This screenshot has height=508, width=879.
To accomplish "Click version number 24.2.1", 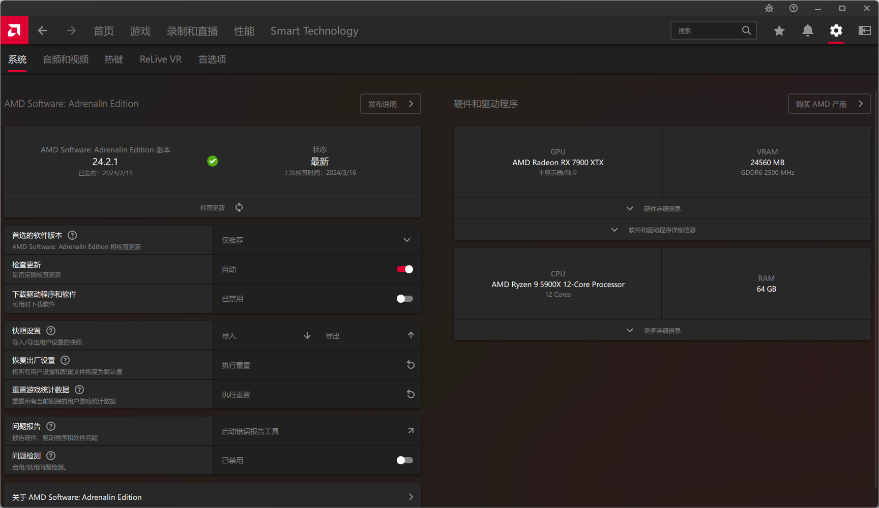I will (x=105, y=162).
